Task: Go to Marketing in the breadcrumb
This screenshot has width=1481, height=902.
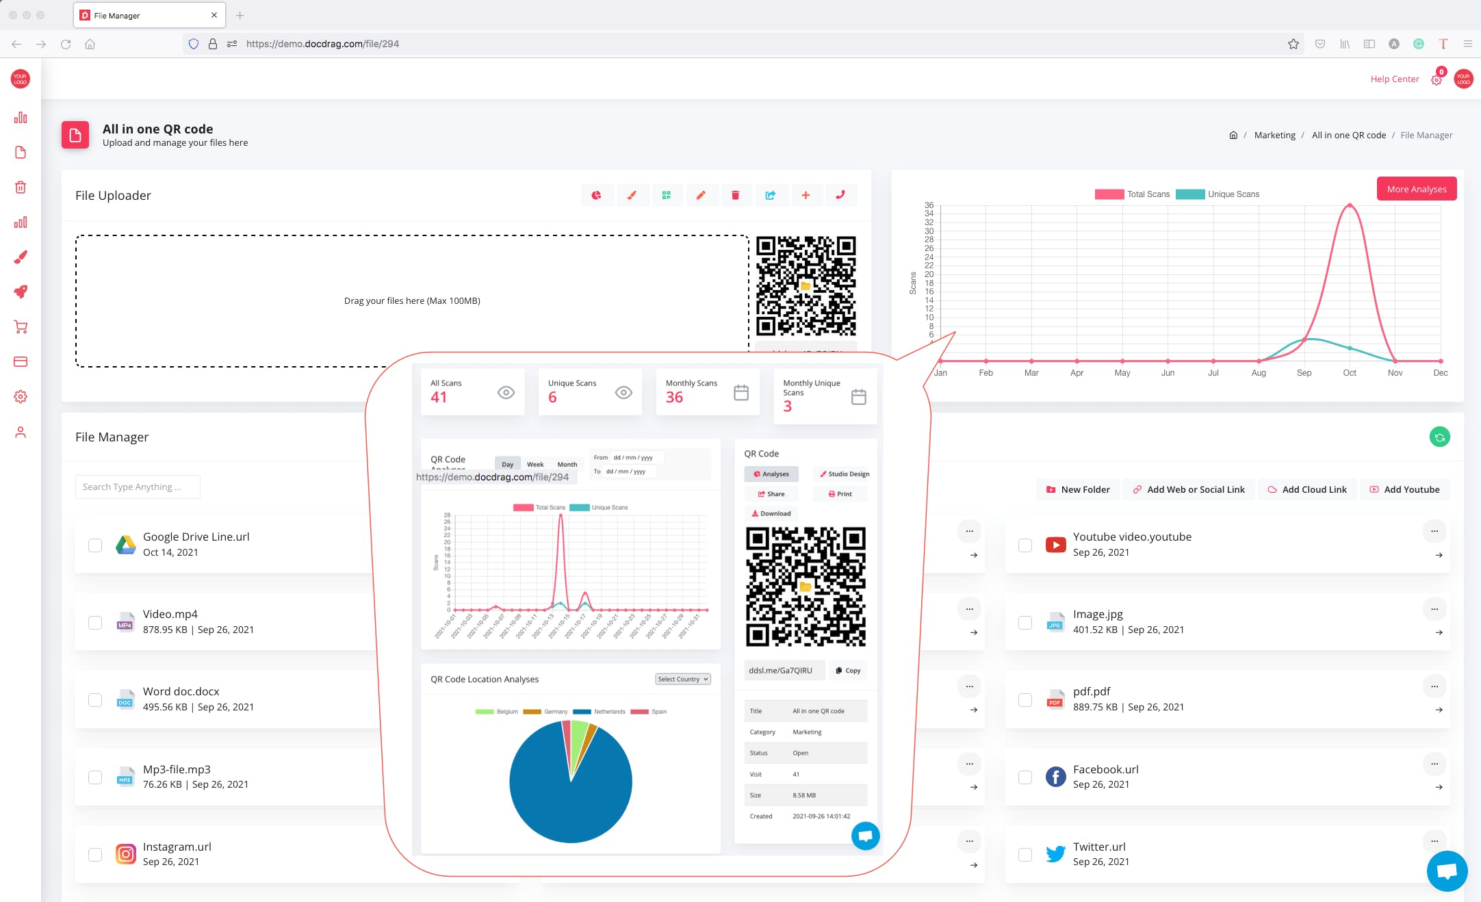Action: (x=1274, y=135)
